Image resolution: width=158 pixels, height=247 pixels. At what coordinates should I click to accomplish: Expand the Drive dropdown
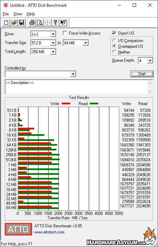click(53, 34)
